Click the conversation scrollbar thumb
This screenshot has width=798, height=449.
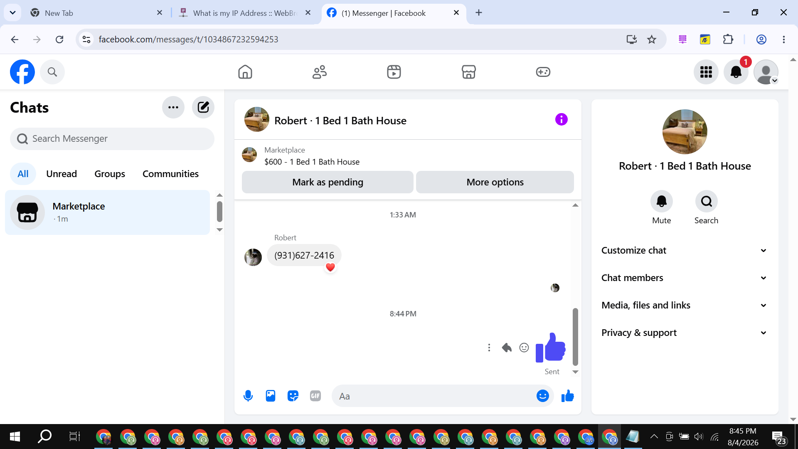(x=576, y=336)
